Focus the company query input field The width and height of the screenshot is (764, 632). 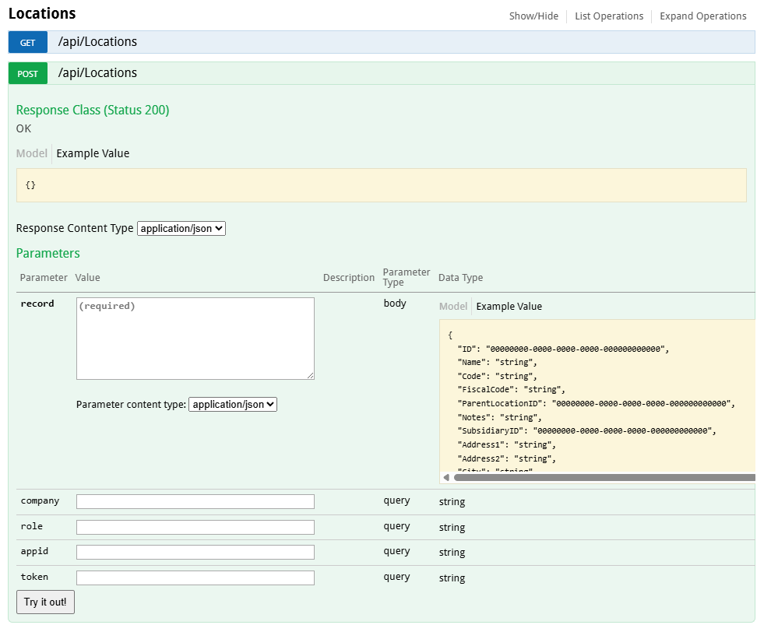click(195, 502)
